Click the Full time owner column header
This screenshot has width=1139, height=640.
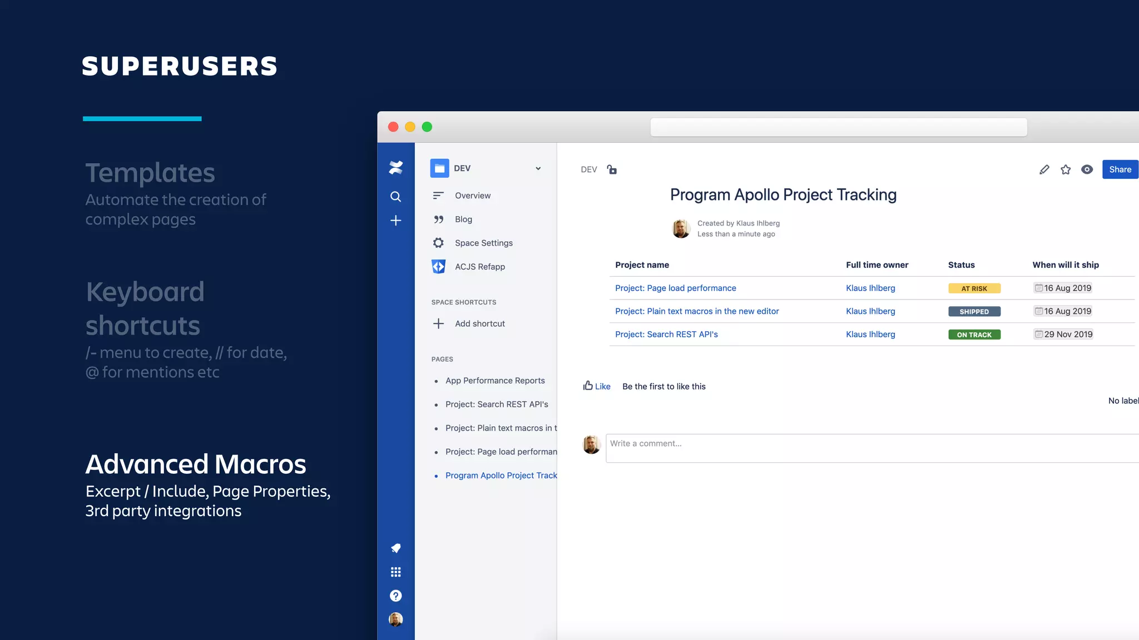pyautogui.click(x=877, y=265)
